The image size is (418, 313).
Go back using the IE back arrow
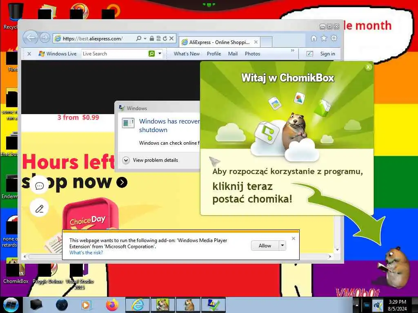pos(30,37)
